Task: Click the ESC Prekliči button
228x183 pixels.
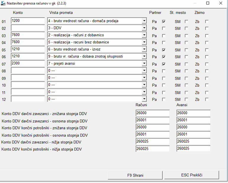Action: (192, 175)
